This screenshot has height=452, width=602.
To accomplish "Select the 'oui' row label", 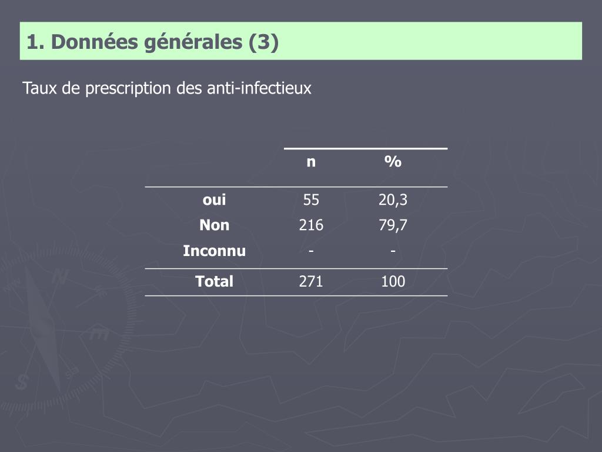I will tap(214, 200).
